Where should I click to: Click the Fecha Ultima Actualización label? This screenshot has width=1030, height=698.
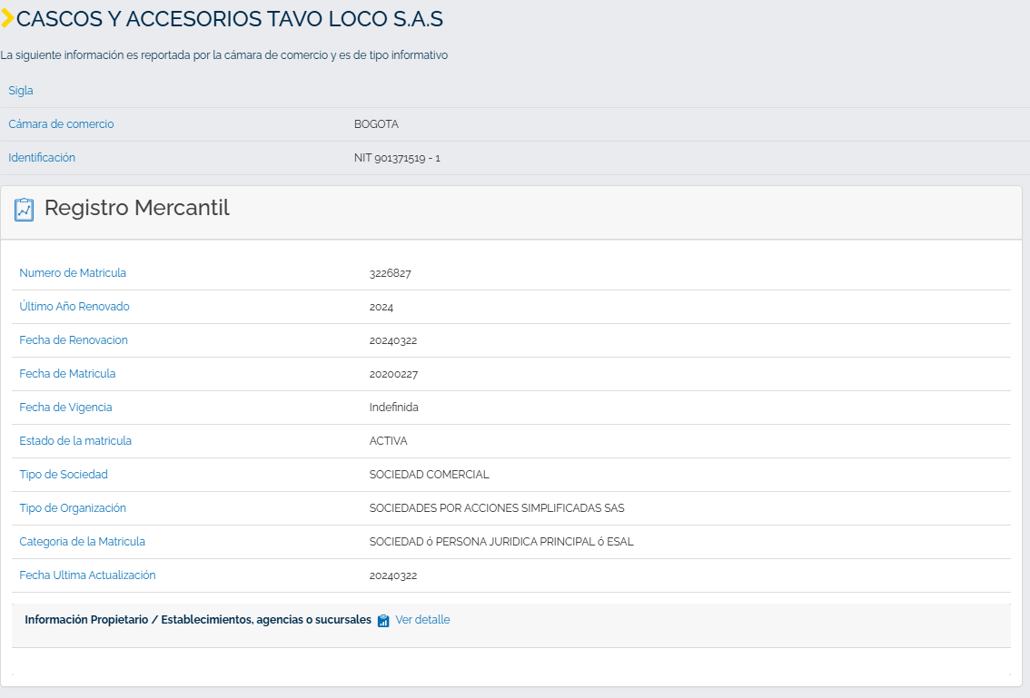87,575
